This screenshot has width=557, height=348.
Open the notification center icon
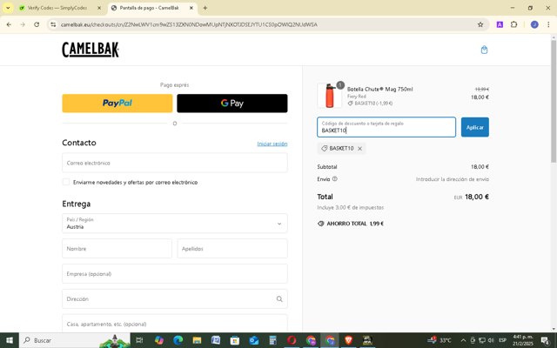pyautogui.click(x=546, y=340)
